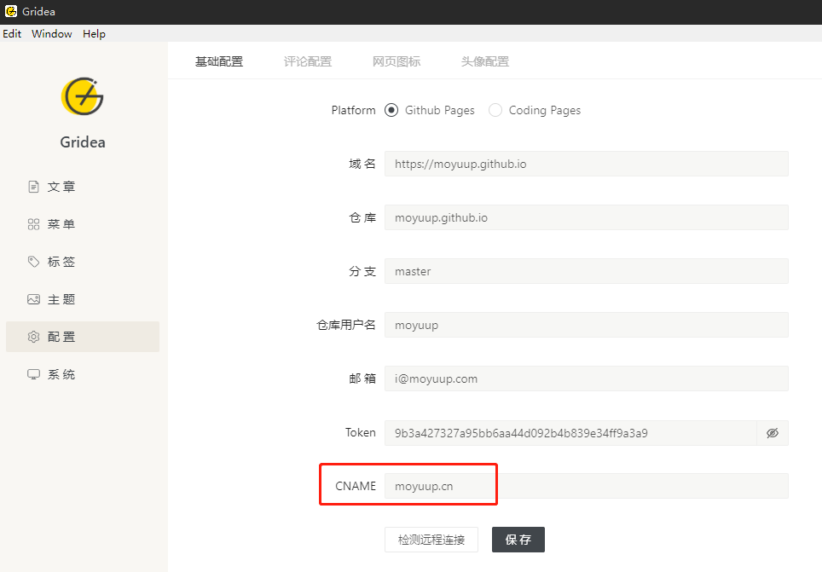Open the 配置 section in the sidebar
Image resolution: width=822 pixels, height=572 pixels.
pyautogui.click(x=83, y=337)
